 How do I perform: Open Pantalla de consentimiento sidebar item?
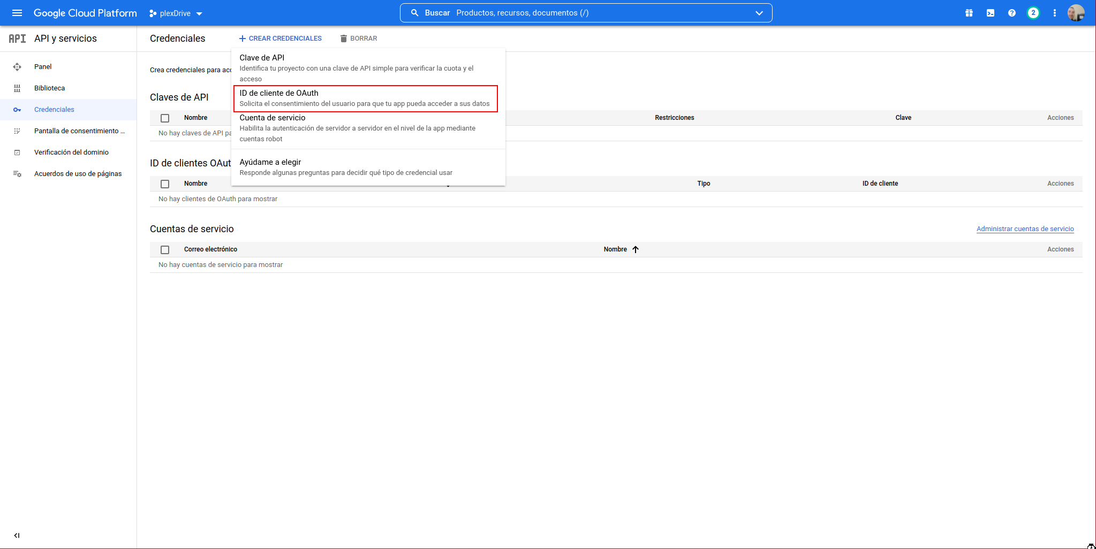pyautogui.click(x=79, y=131)
